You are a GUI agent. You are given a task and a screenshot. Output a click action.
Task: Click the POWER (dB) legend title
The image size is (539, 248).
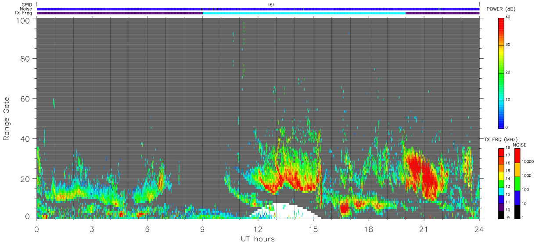pos(501,10)
